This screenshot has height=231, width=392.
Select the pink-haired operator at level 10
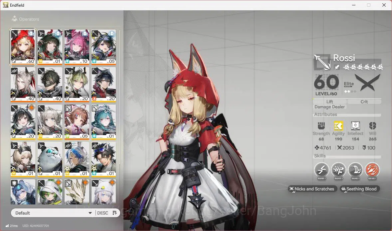77,47
